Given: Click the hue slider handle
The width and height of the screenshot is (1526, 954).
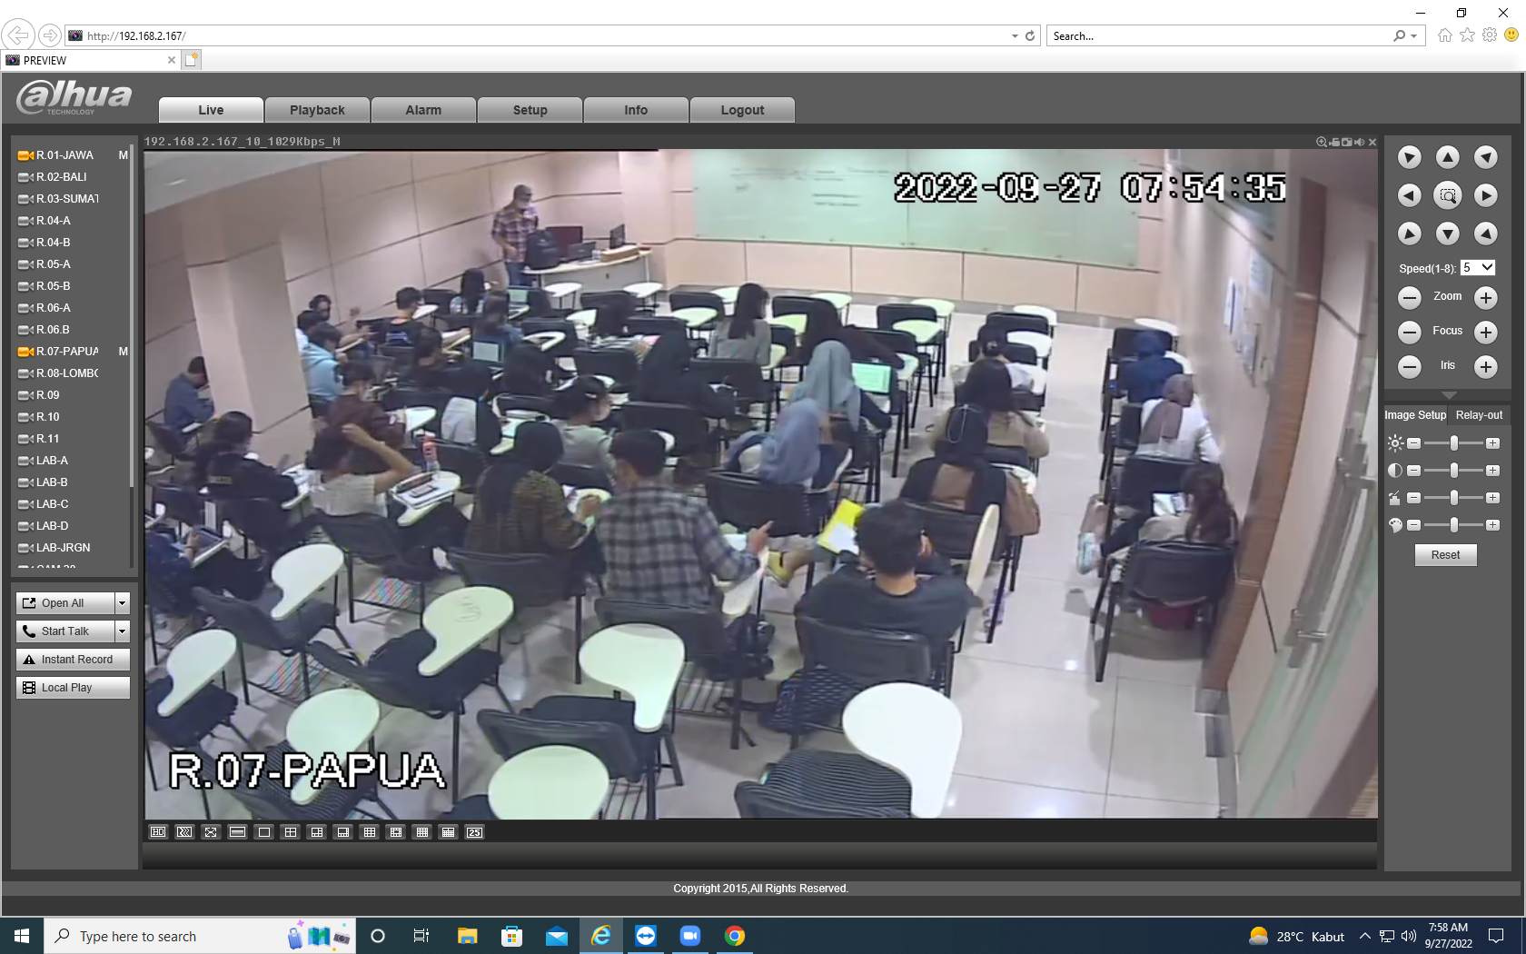Looking at the screenshot, I should 1454,498.
